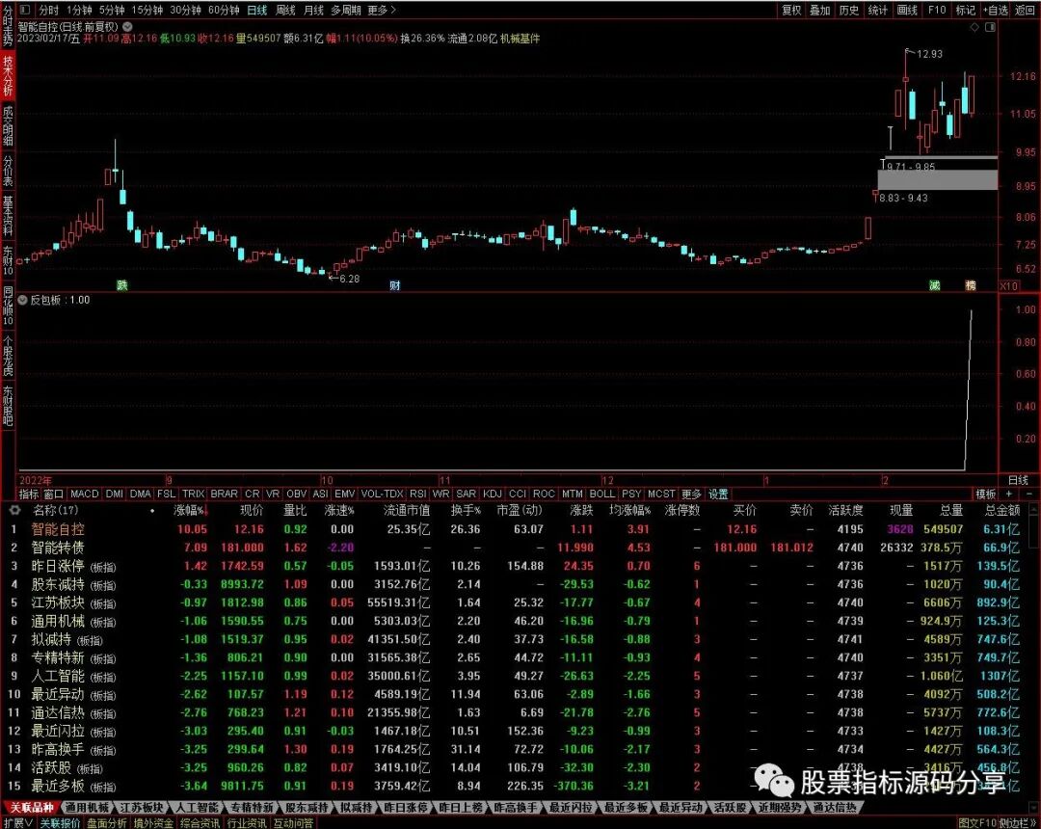The image size is (1041, 829).
Task: Click the 叠加 overlay button
Action: [x=820, y=10]
